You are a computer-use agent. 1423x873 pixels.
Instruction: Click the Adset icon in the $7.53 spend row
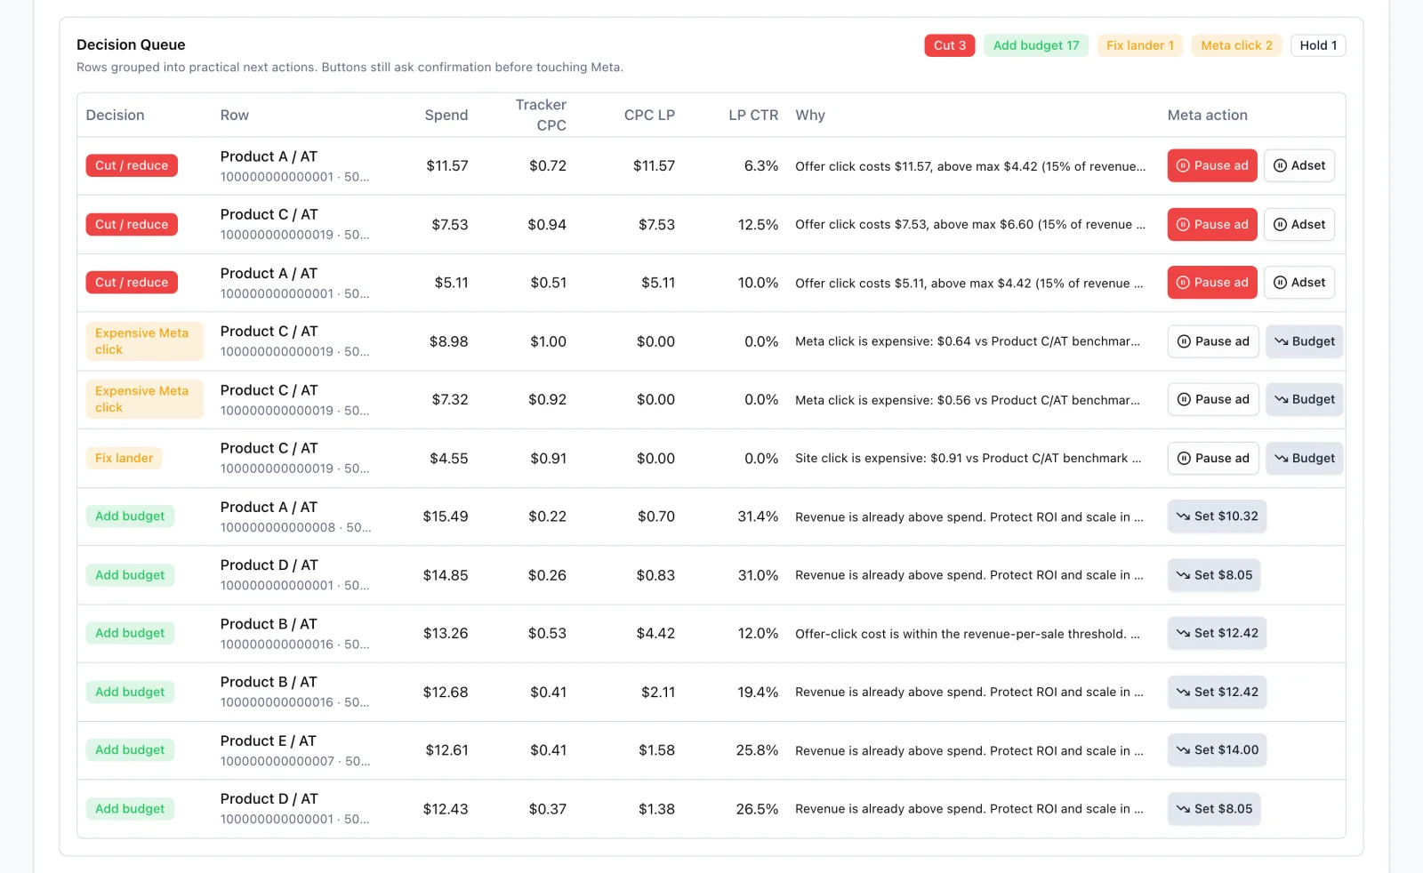(1280, 225)
